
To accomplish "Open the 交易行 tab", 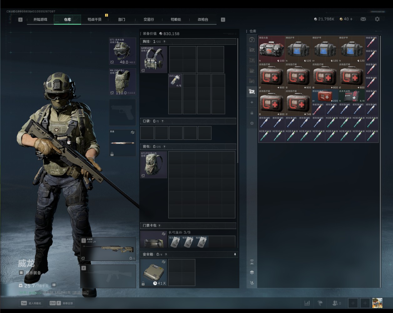I will click(x=149, y=19).
